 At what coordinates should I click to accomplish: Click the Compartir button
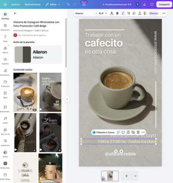coord(164,5)
